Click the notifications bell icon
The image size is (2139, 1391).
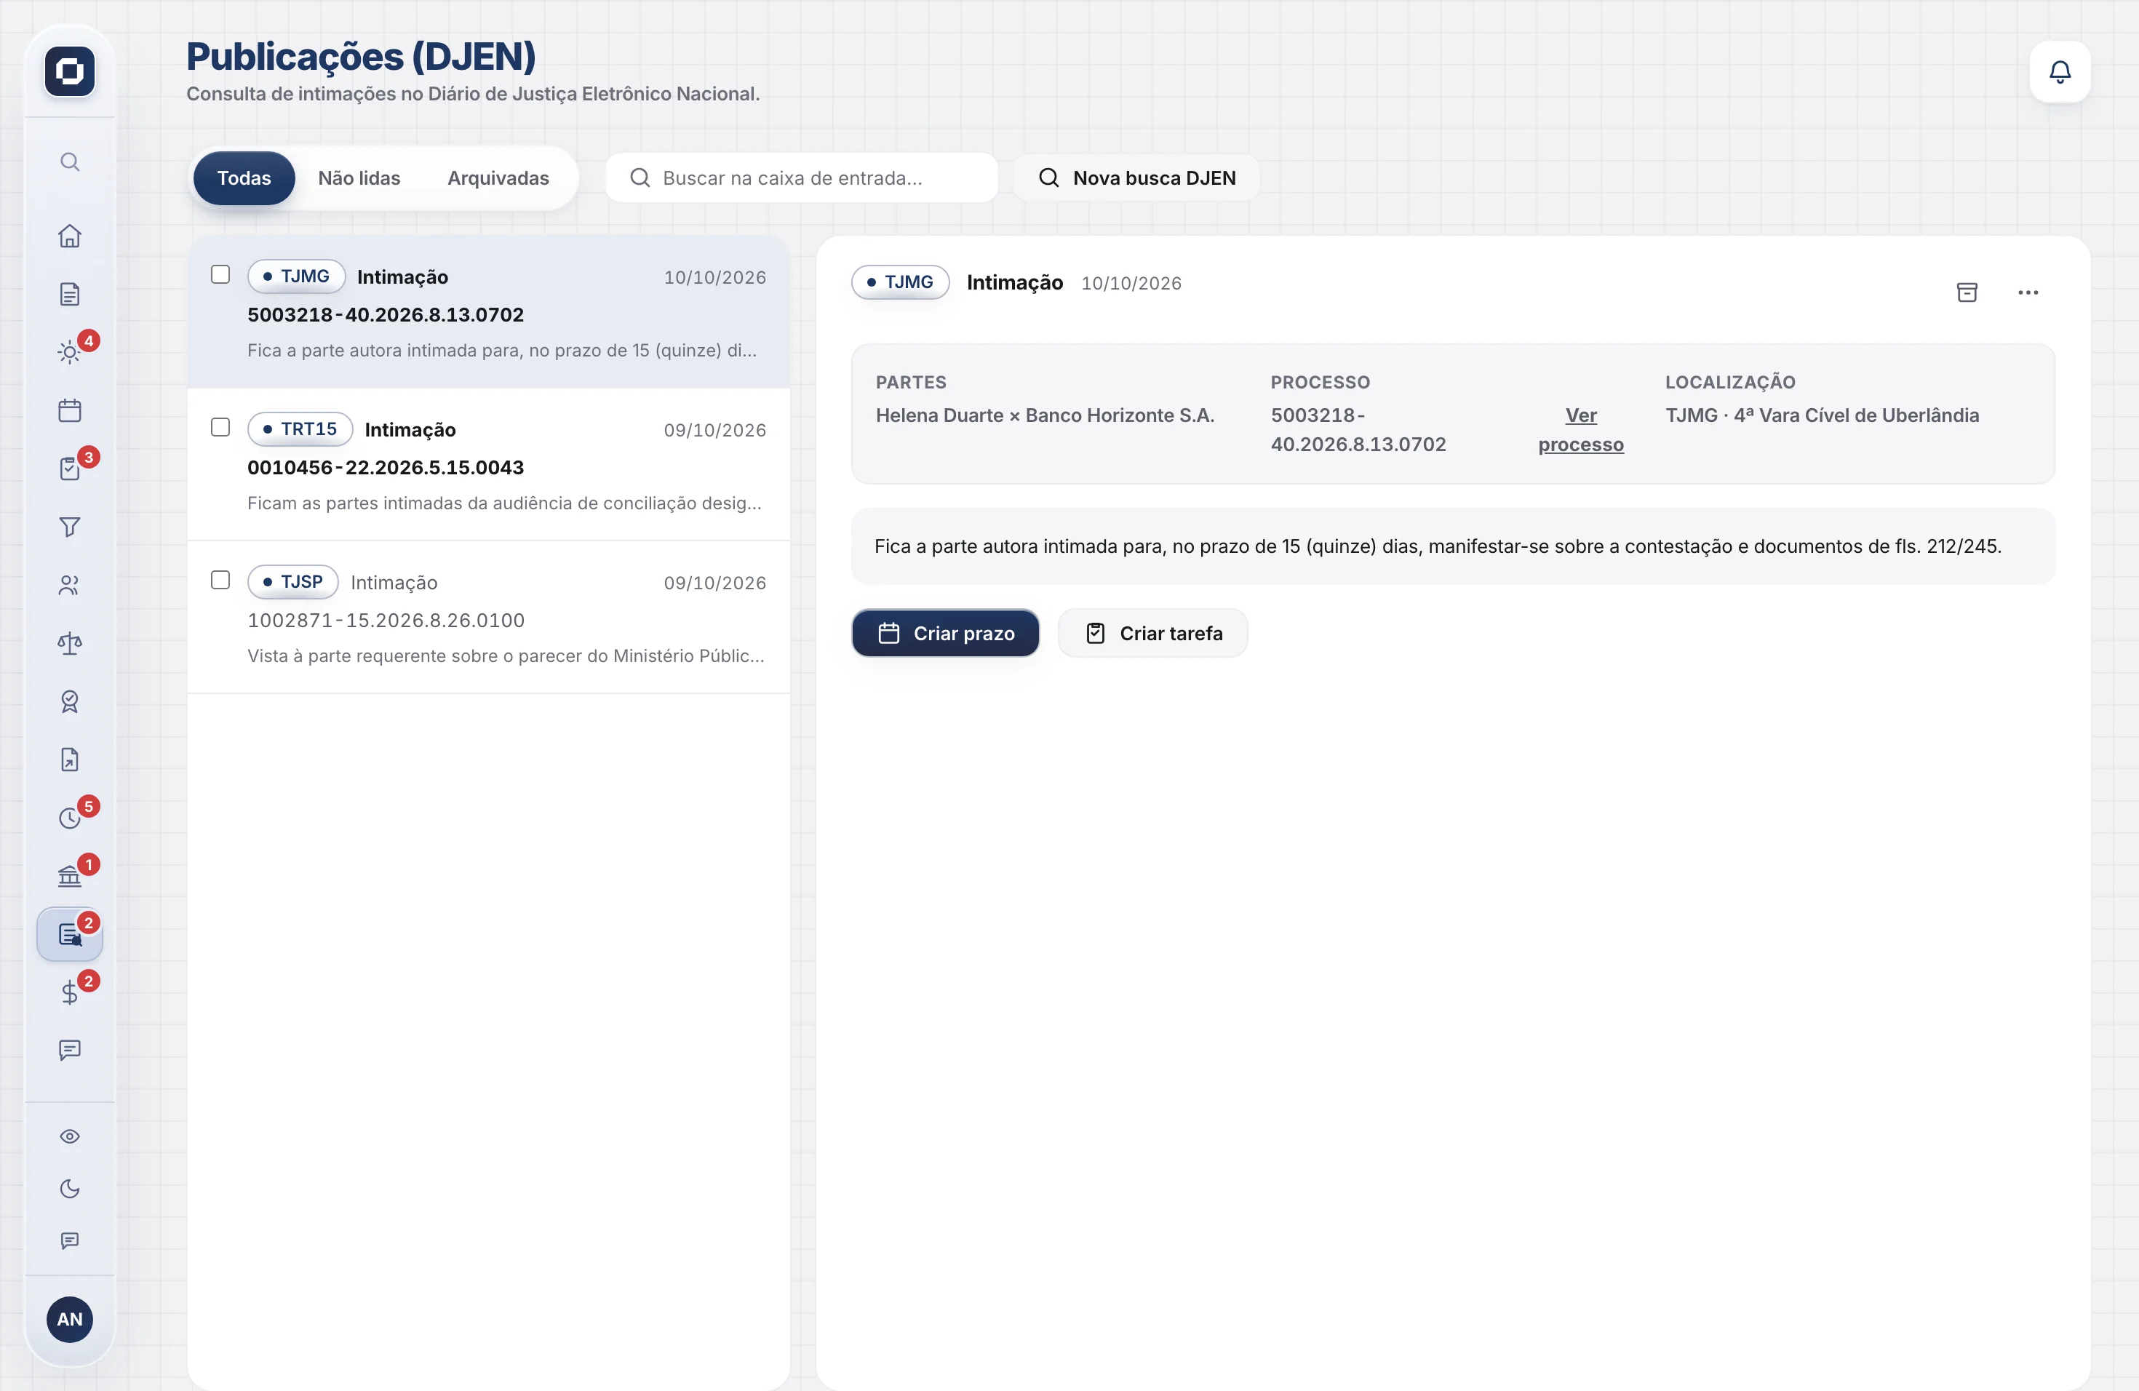click(2060, 71)
